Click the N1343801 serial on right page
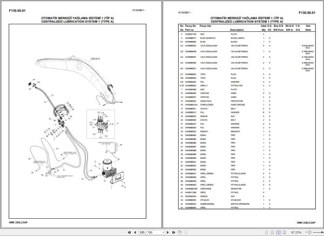The width and height of the screenshot is (324, 236). click(x=185, y=12)
